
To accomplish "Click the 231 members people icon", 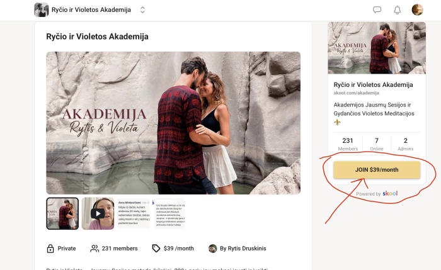I will click(x=94, y=249).
